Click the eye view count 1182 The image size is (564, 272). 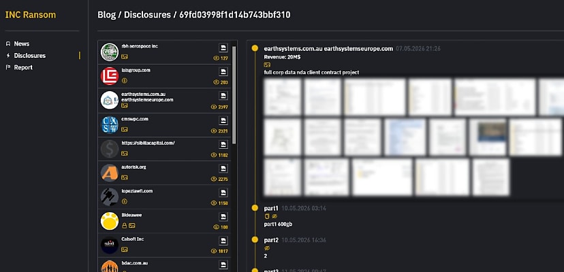pos(219,155)
